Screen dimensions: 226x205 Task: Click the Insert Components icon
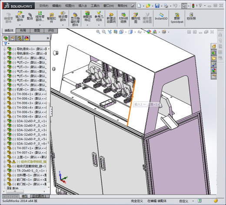coord(20,16)
